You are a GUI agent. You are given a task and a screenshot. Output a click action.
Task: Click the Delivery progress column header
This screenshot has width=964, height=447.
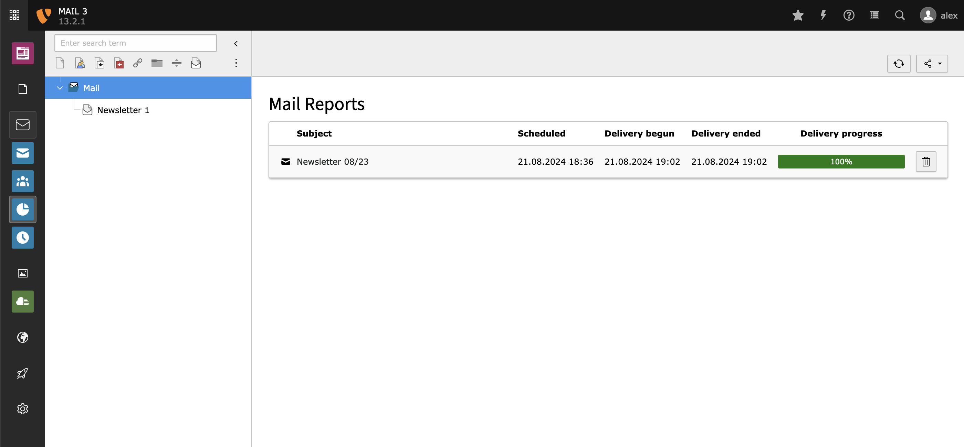point(841,133)
